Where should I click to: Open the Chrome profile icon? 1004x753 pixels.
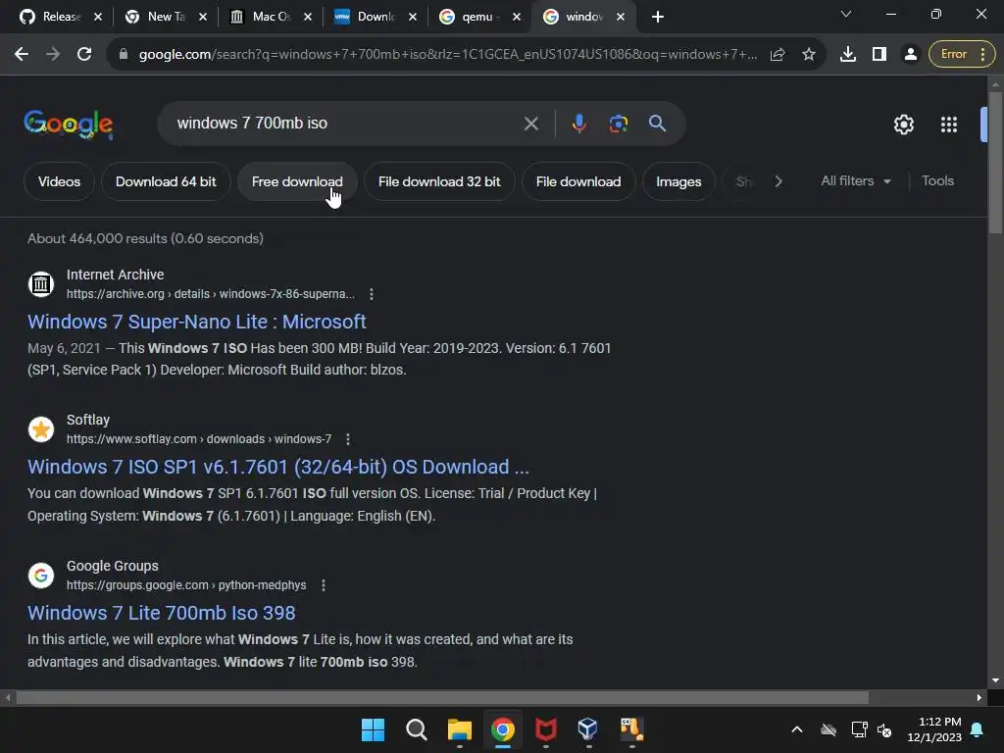point(911,55)
